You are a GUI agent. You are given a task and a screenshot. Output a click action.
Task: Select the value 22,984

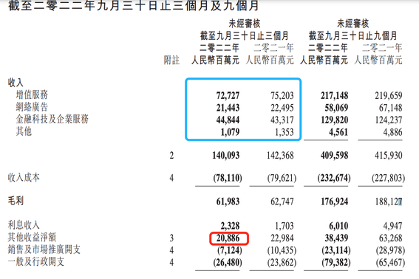click(x=282, y=238)
